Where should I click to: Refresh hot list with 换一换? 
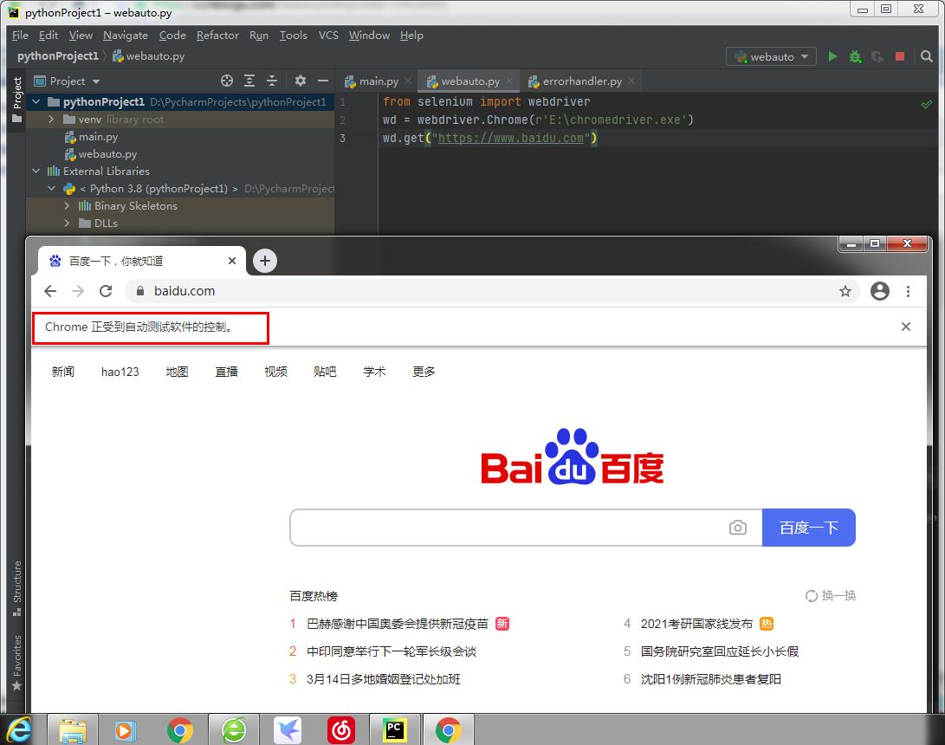831,595
